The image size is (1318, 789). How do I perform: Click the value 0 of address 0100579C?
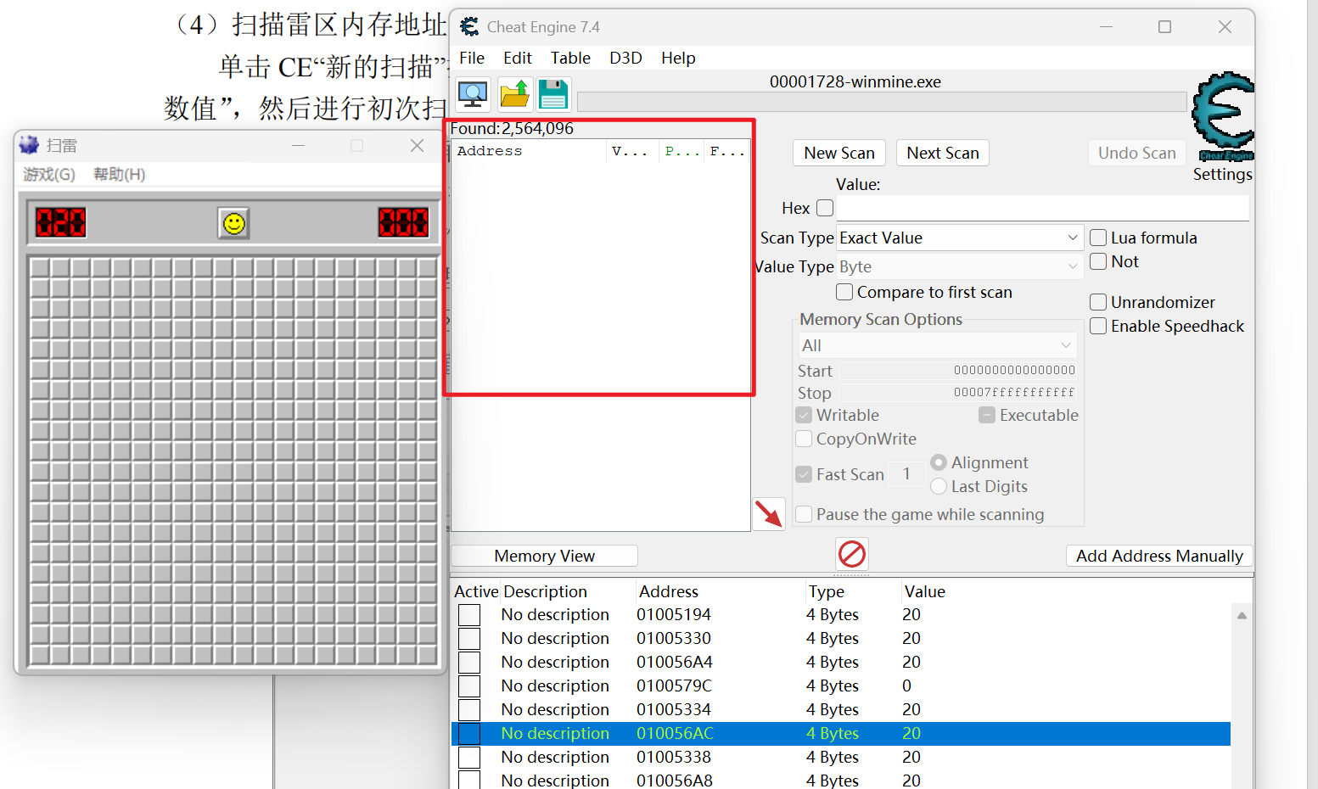coord(906,685)
